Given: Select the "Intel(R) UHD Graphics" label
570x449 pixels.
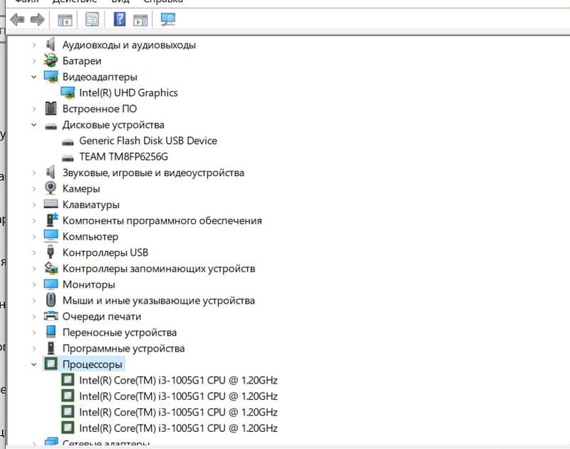Looking at the screenshot, I should coord(128,93).
